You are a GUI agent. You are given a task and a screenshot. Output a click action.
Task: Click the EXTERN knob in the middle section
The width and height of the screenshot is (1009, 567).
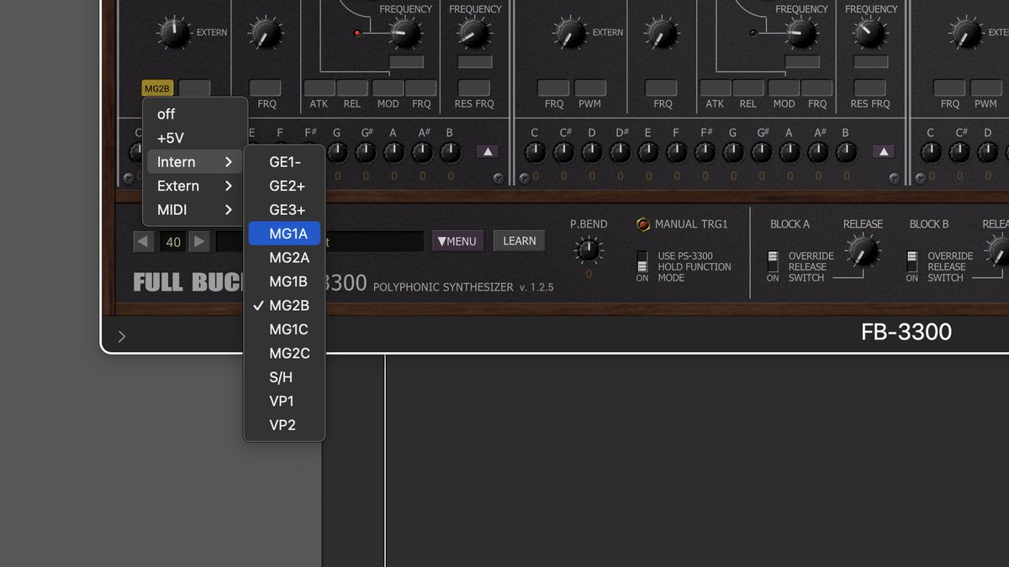(x=570, y=34)
